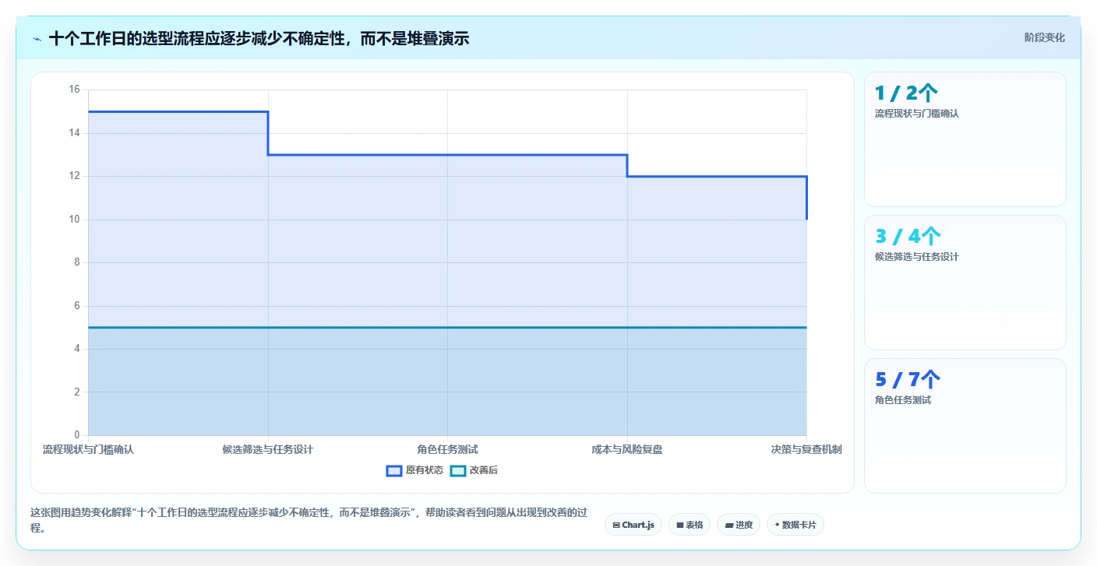This screenshot has width=1097, height=566.
Task: Click x-axis label 候选筛选与任务设计
Action: 268,449
